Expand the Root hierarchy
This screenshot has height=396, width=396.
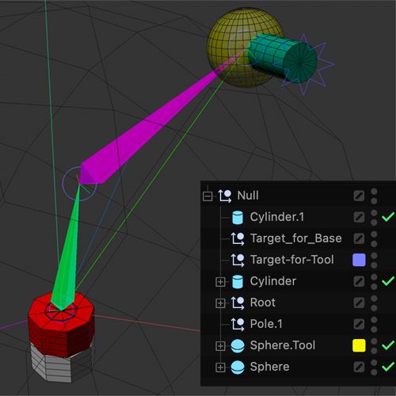tap(220, 303)
